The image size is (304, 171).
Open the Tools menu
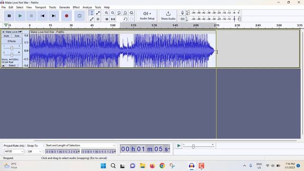point(98,8)
